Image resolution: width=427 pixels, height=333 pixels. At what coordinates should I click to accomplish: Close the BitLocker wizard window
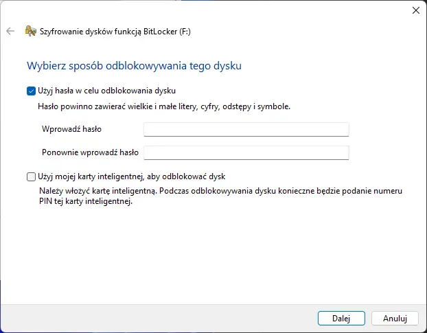[415, 10]
